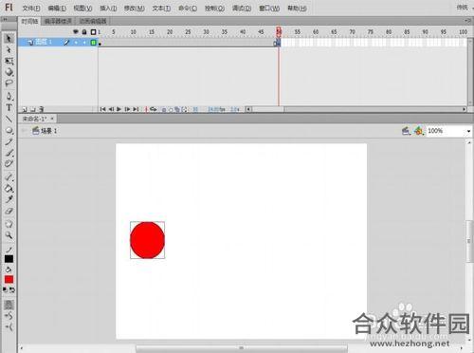Step back one frame button
The height and width of the screenshot is (353, 474).
click(x=111, y=109)
